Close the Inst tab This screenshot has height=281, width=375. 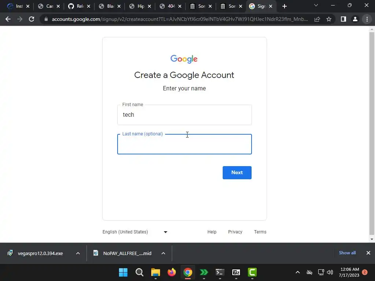coord(28,7)
